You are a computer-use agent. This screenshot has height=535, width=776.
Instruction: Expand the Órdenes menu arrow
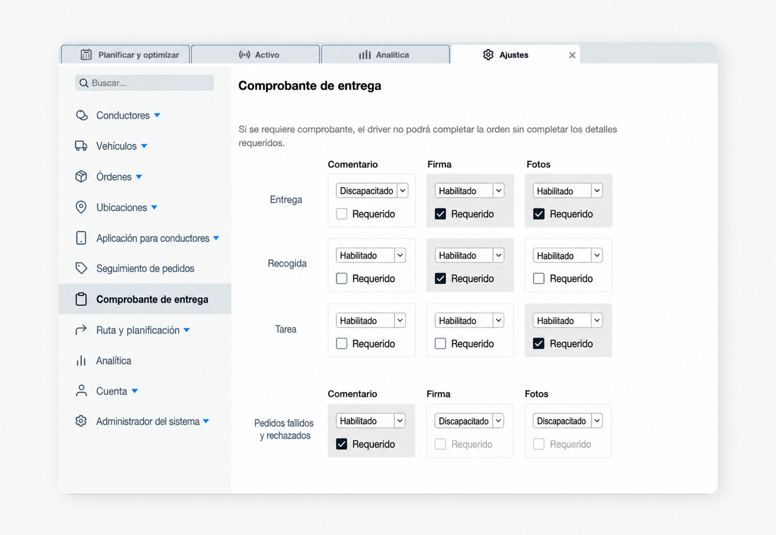[x=139, y=177]
